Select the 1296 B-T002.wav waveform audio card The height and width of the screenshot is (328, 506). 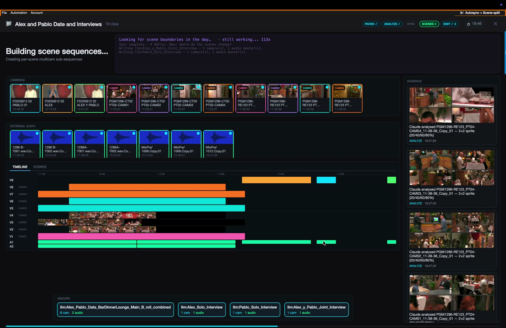click(57, 144)
